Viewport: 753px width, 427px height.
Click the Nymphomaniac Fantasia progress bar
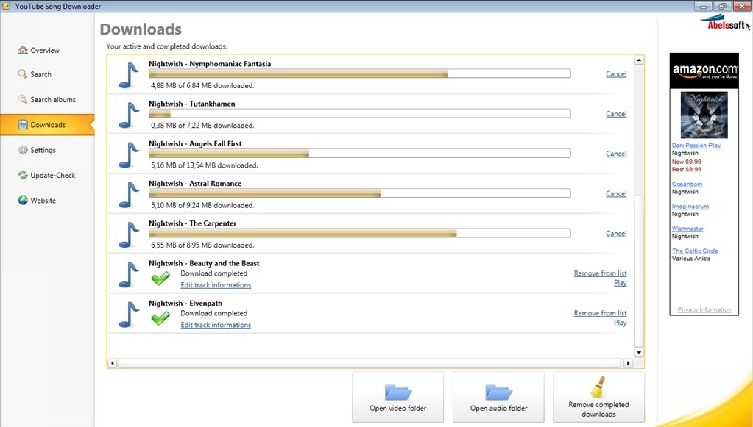tap(360, 73)
